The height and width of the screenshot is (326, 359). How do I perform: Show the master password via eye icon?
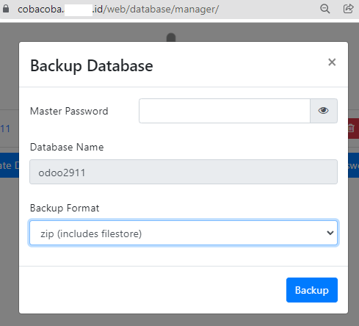coord(324,111)
